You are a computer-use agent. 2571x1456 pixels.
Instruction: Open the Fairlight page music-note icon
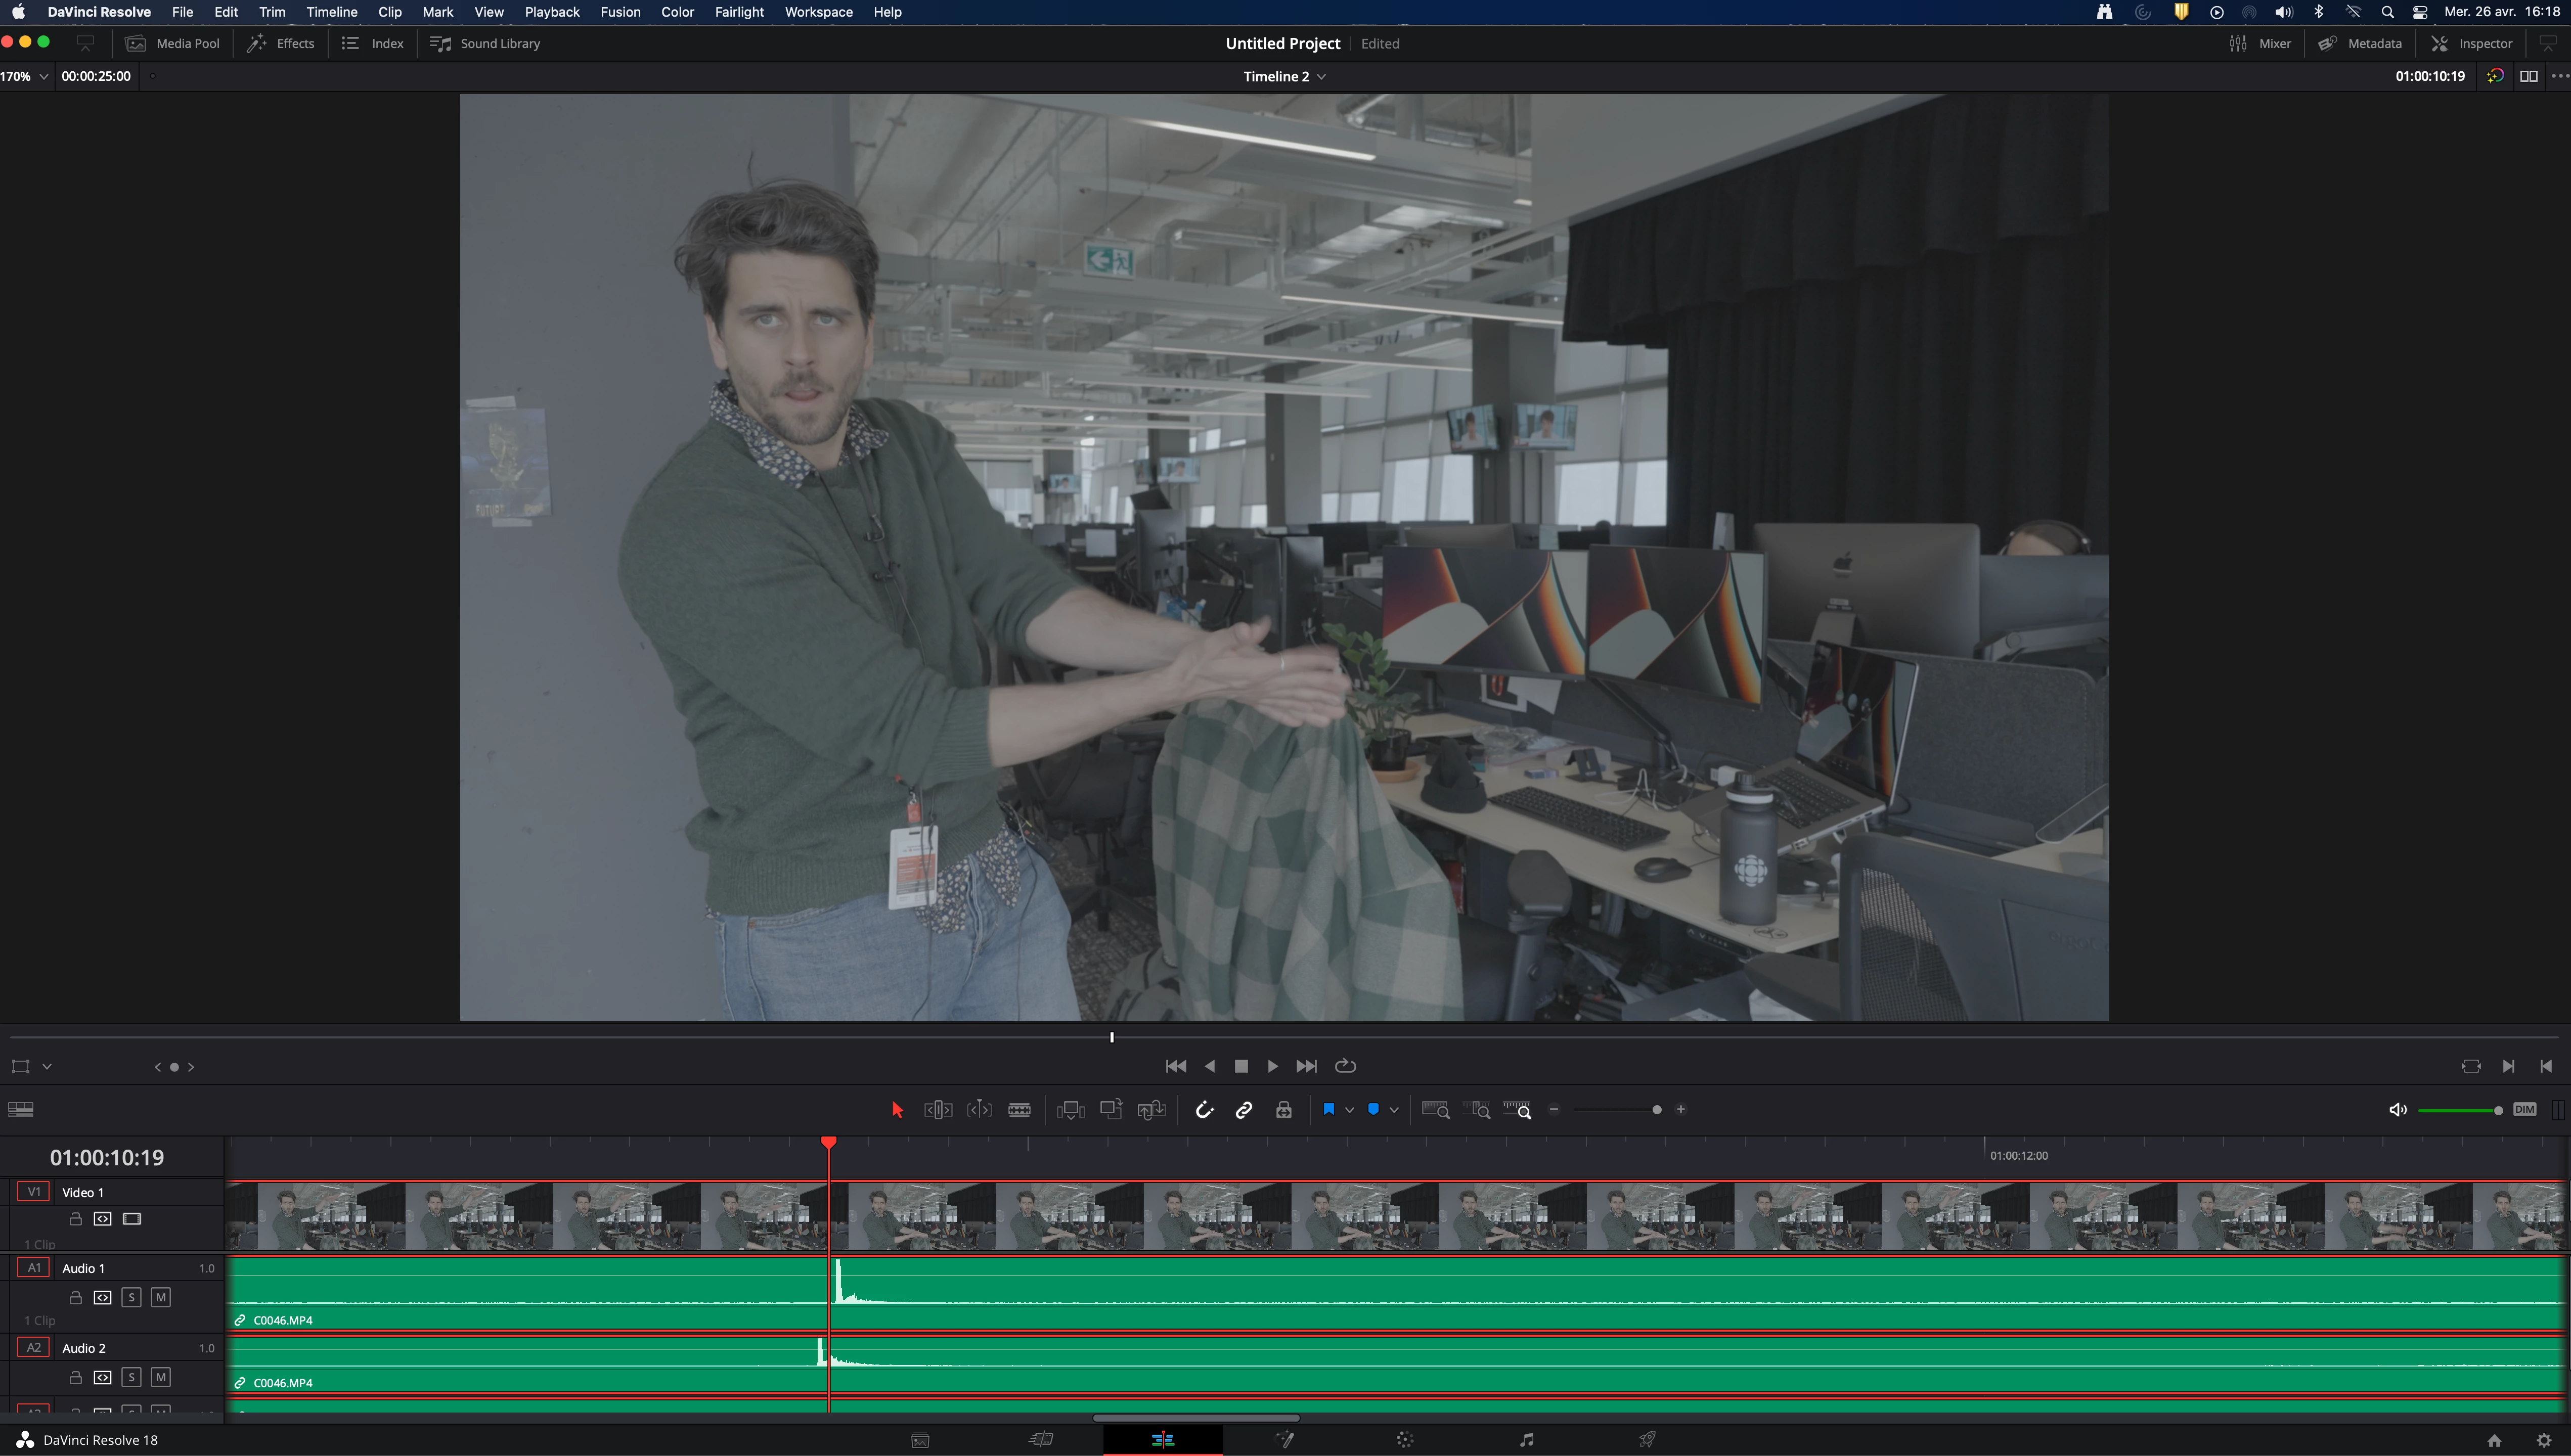pos(1526,1440)
